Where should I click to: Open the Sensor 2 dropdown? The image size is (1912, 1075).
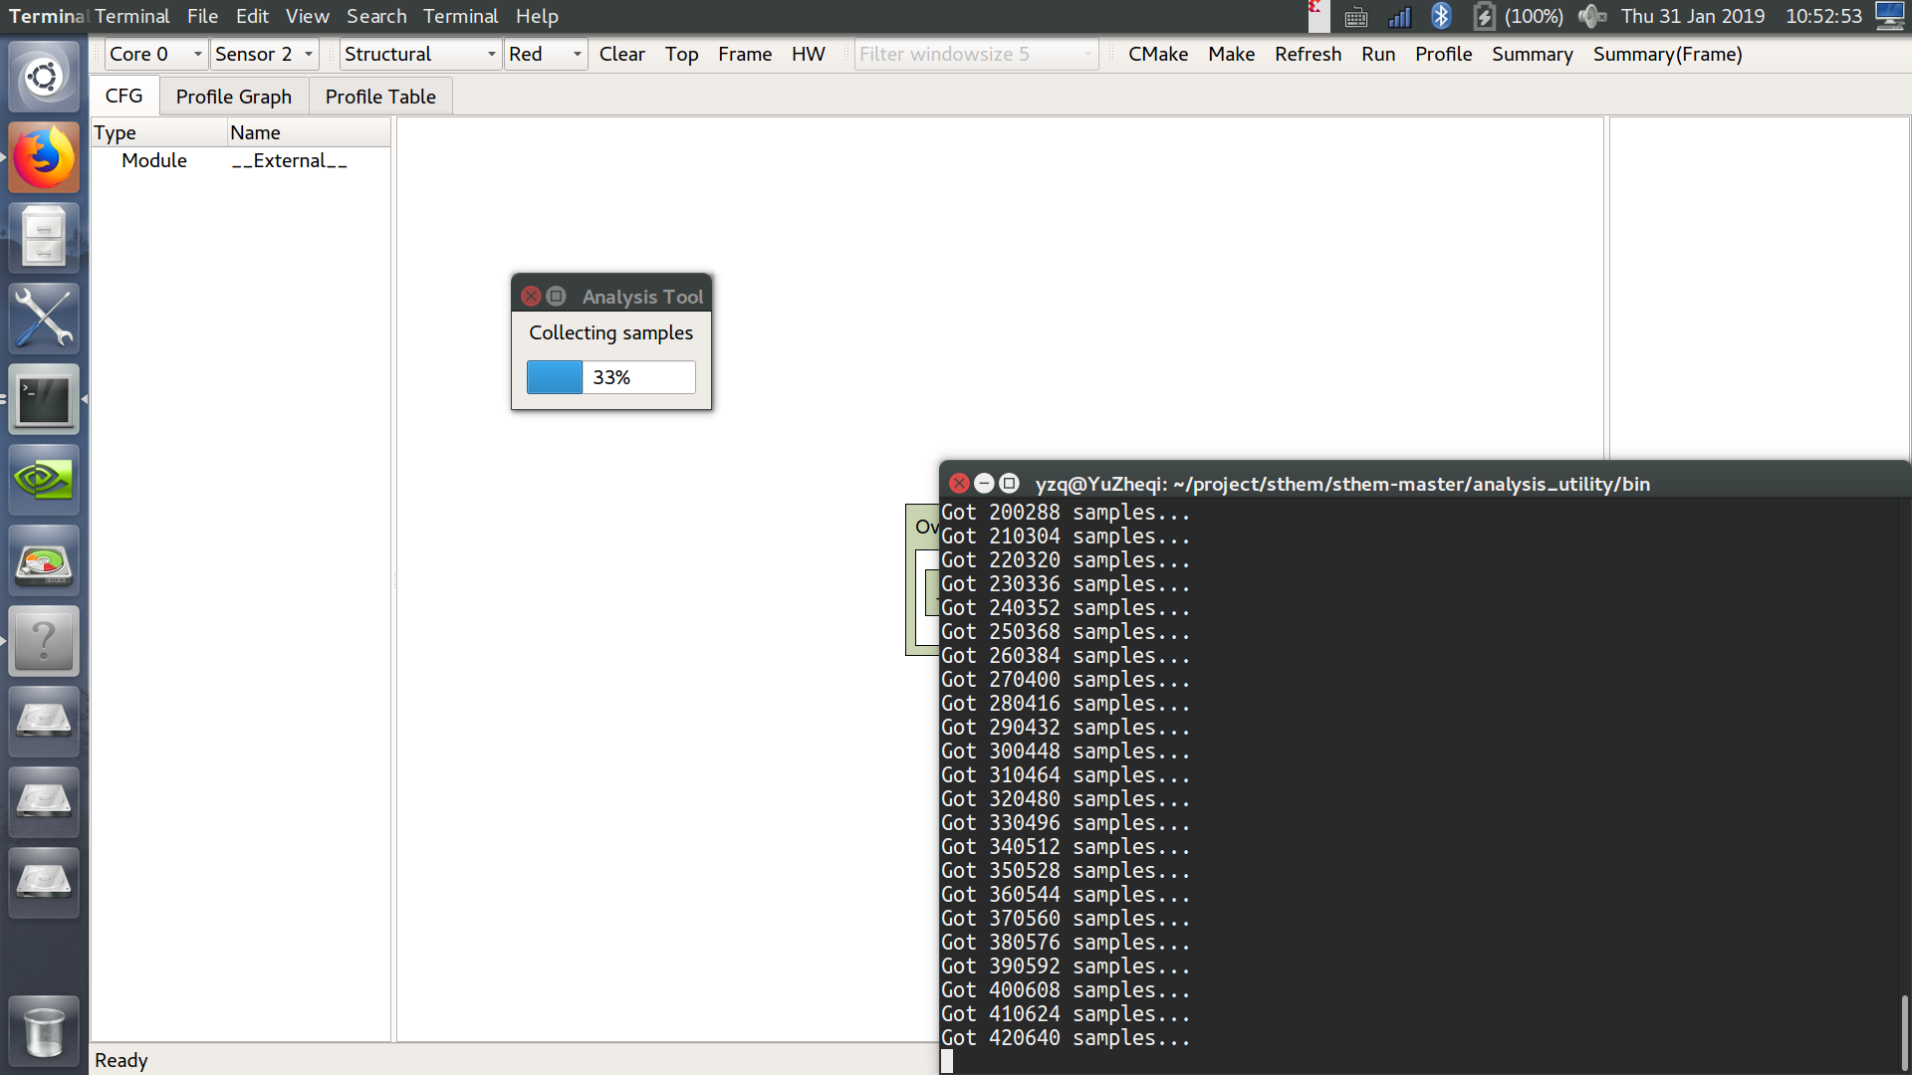(264, 55)
